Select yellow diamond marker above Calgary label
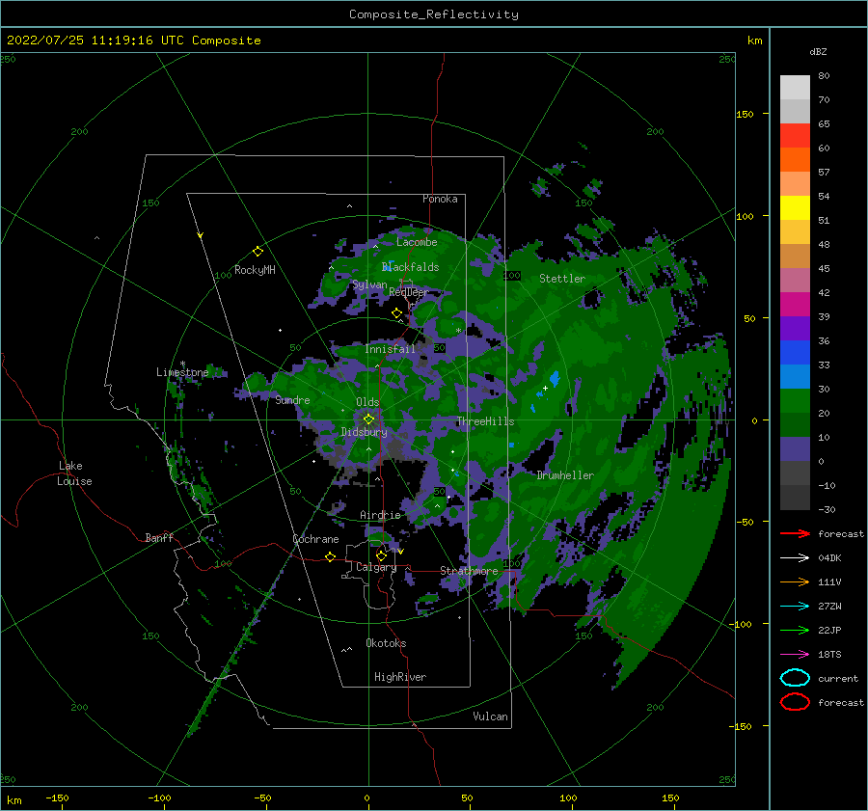 [381, 555]
